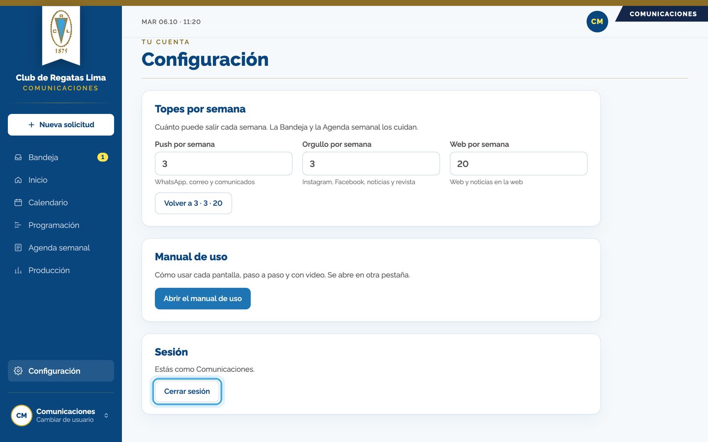The height and width of the screenshot is (442, 708).
Task: Click the Bandeja badge showing 1
Action: (x=103, y=157)
